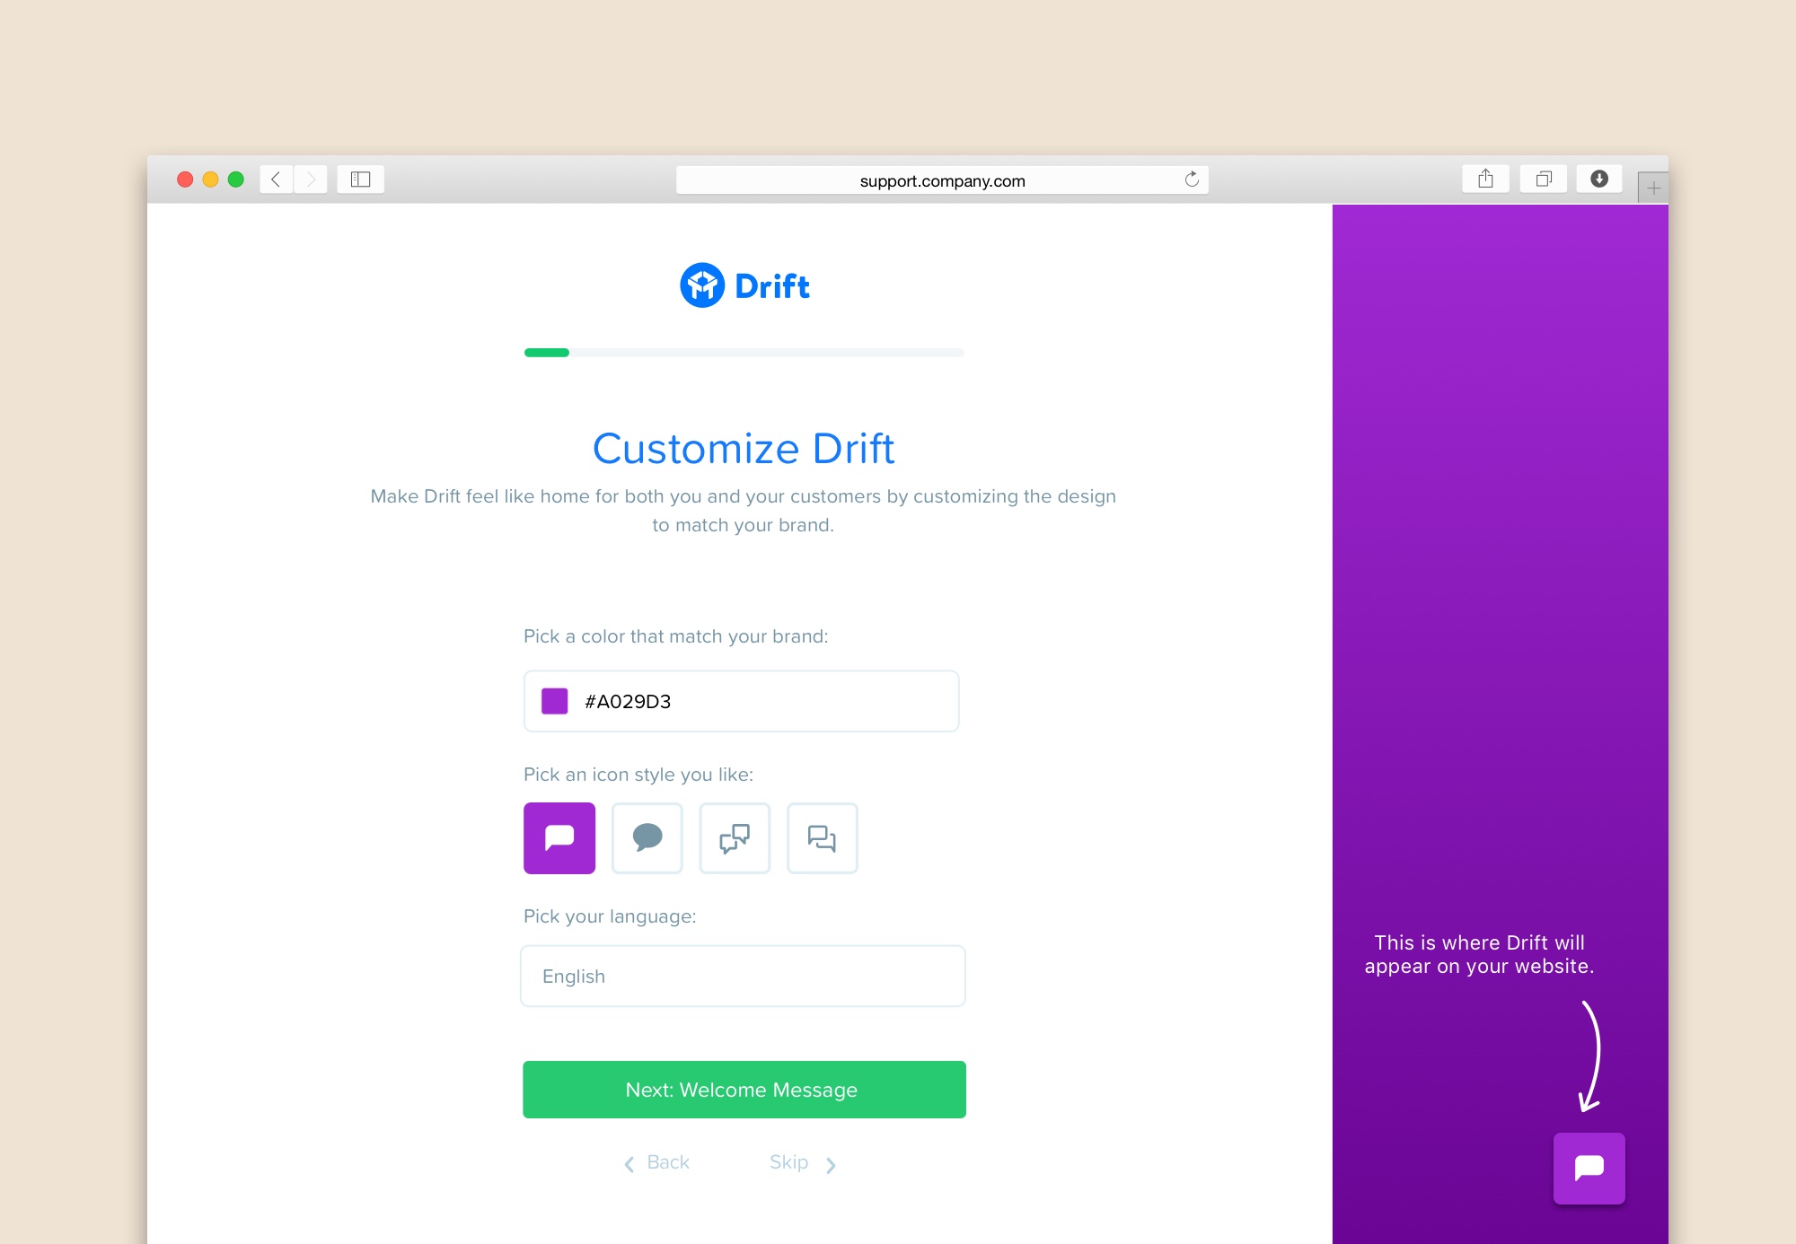The height and width of the screenshot is (1244, 1796).
Task: Choose the round speech bubble icon style
Action: 647,837
